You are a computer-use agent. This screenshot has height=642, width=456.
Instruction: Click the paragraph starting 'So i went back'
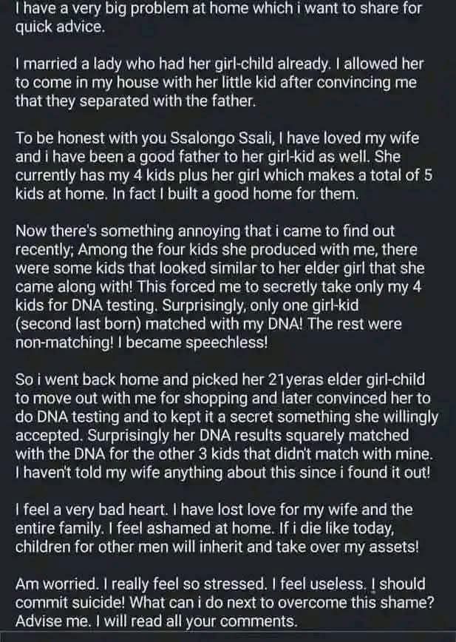coord(226,426)
